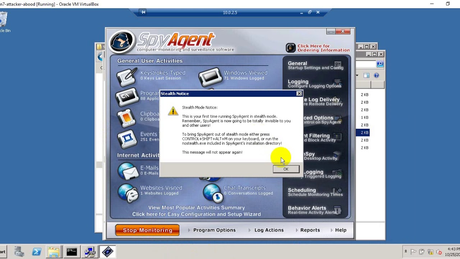The image size is (460, 259).
Task: Open the Websites Visited globe icon
Action: 128,192
